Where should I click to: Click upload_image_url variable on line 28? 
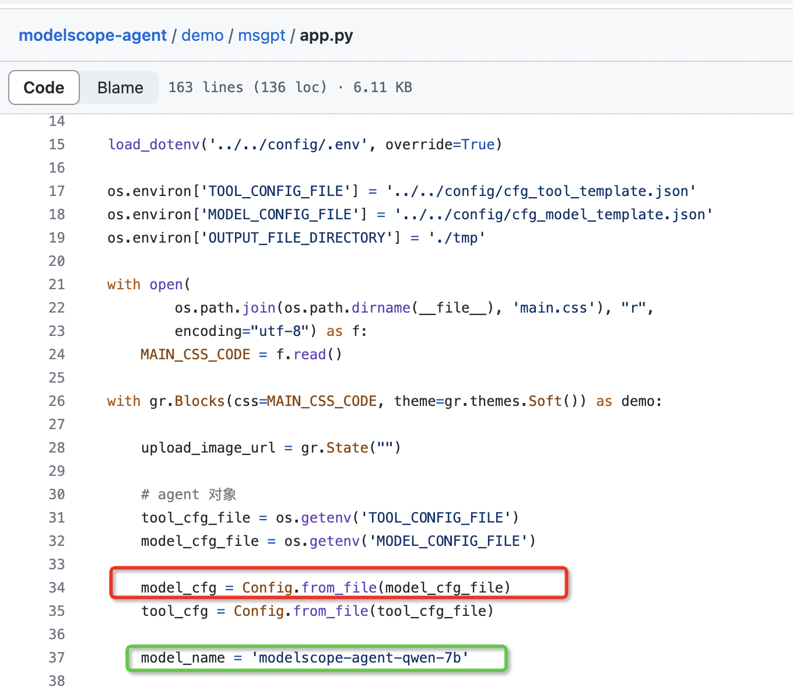[x=208, y=448]
